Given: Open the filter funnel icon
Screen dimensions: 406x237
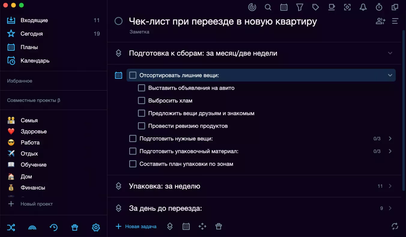Looking at the screenshot, I should (300, 7).
